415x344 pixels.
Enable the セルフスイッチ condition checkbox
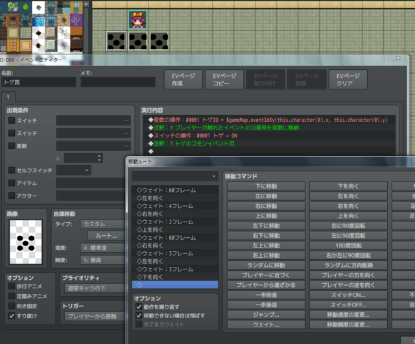click(12, 170)
